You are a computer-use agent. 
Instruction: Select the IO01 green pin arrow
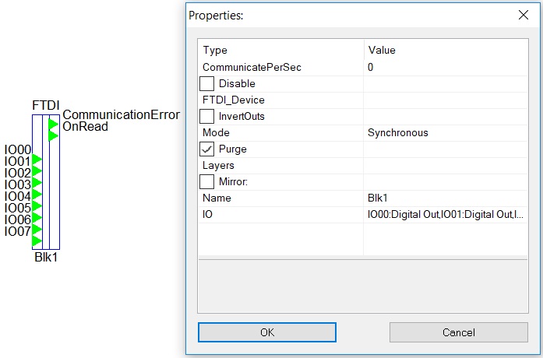[37, 171]
